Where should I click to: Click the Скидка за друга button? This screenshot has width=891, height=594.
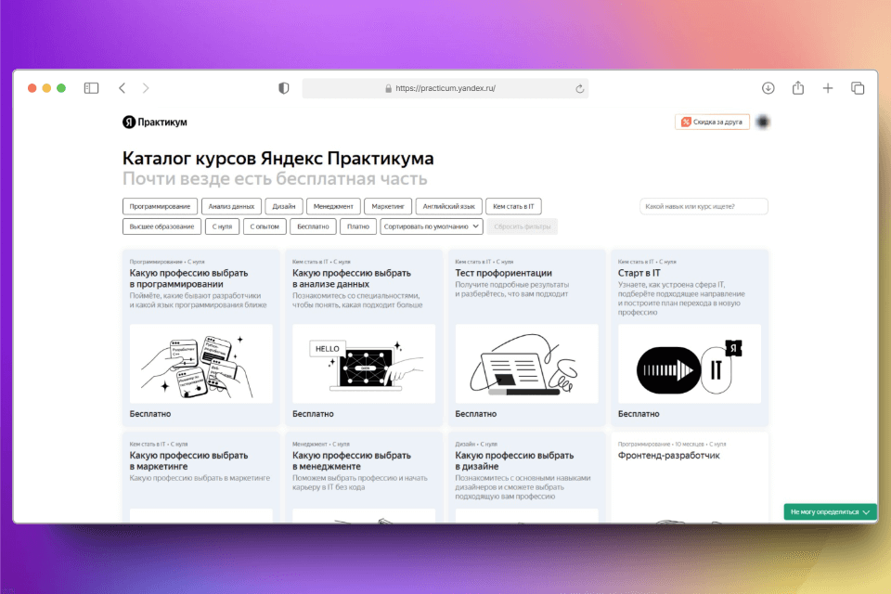[712, 123]
